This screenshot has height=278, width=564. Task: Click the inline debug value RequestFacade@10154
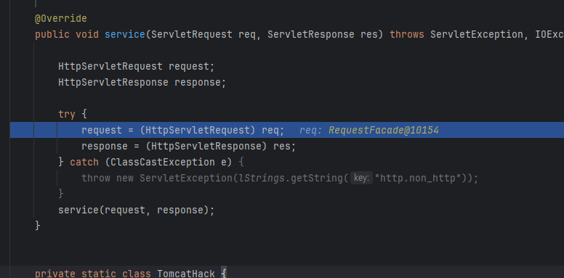384,130
